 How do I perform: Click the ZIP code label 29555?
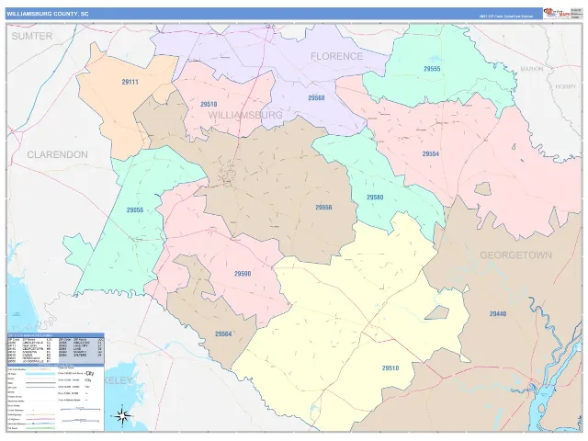pyautogui.click(x=432, y=69)
